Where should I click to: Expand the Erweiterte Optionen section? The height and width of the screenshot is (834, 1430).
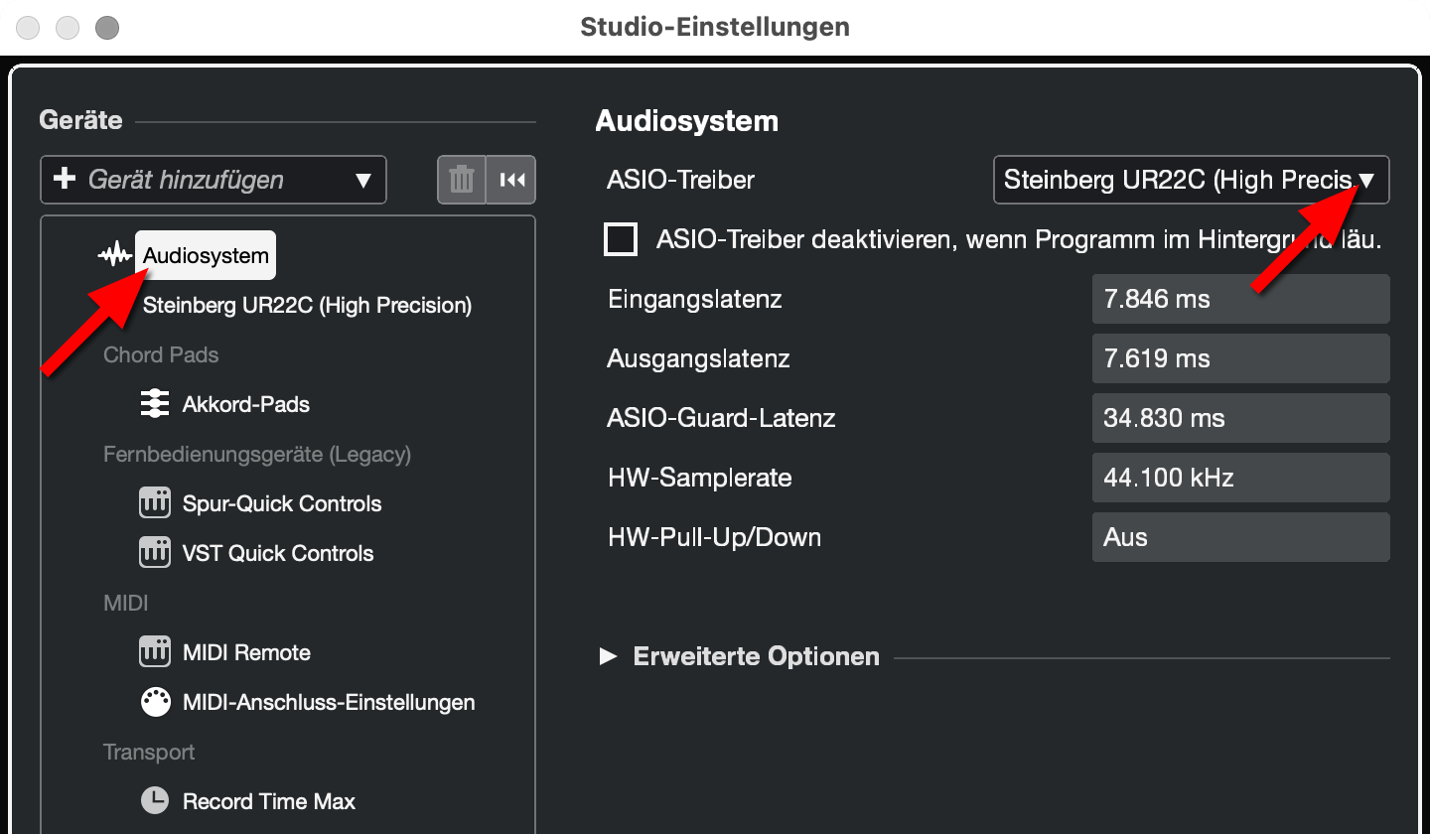(x=610, y=656)
